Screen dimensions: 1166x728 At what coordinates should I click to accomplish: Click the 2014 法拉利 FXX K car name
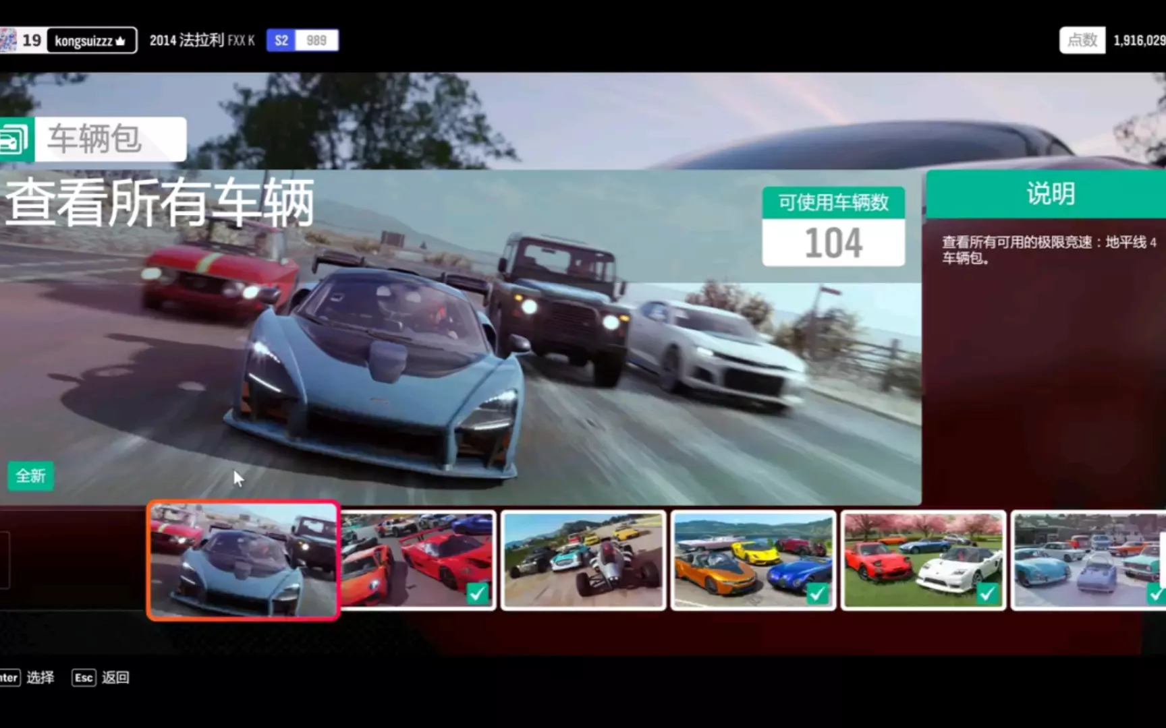click(x=202, y=40)
